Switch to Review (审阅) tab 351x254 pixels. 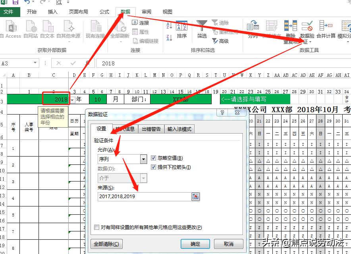pos(147,12)
